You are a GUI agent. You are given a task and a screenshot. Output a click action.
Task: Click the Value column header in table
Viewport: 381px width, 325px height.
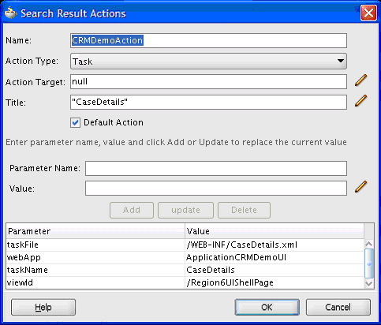pyautogui.click(x=275, y=231)
